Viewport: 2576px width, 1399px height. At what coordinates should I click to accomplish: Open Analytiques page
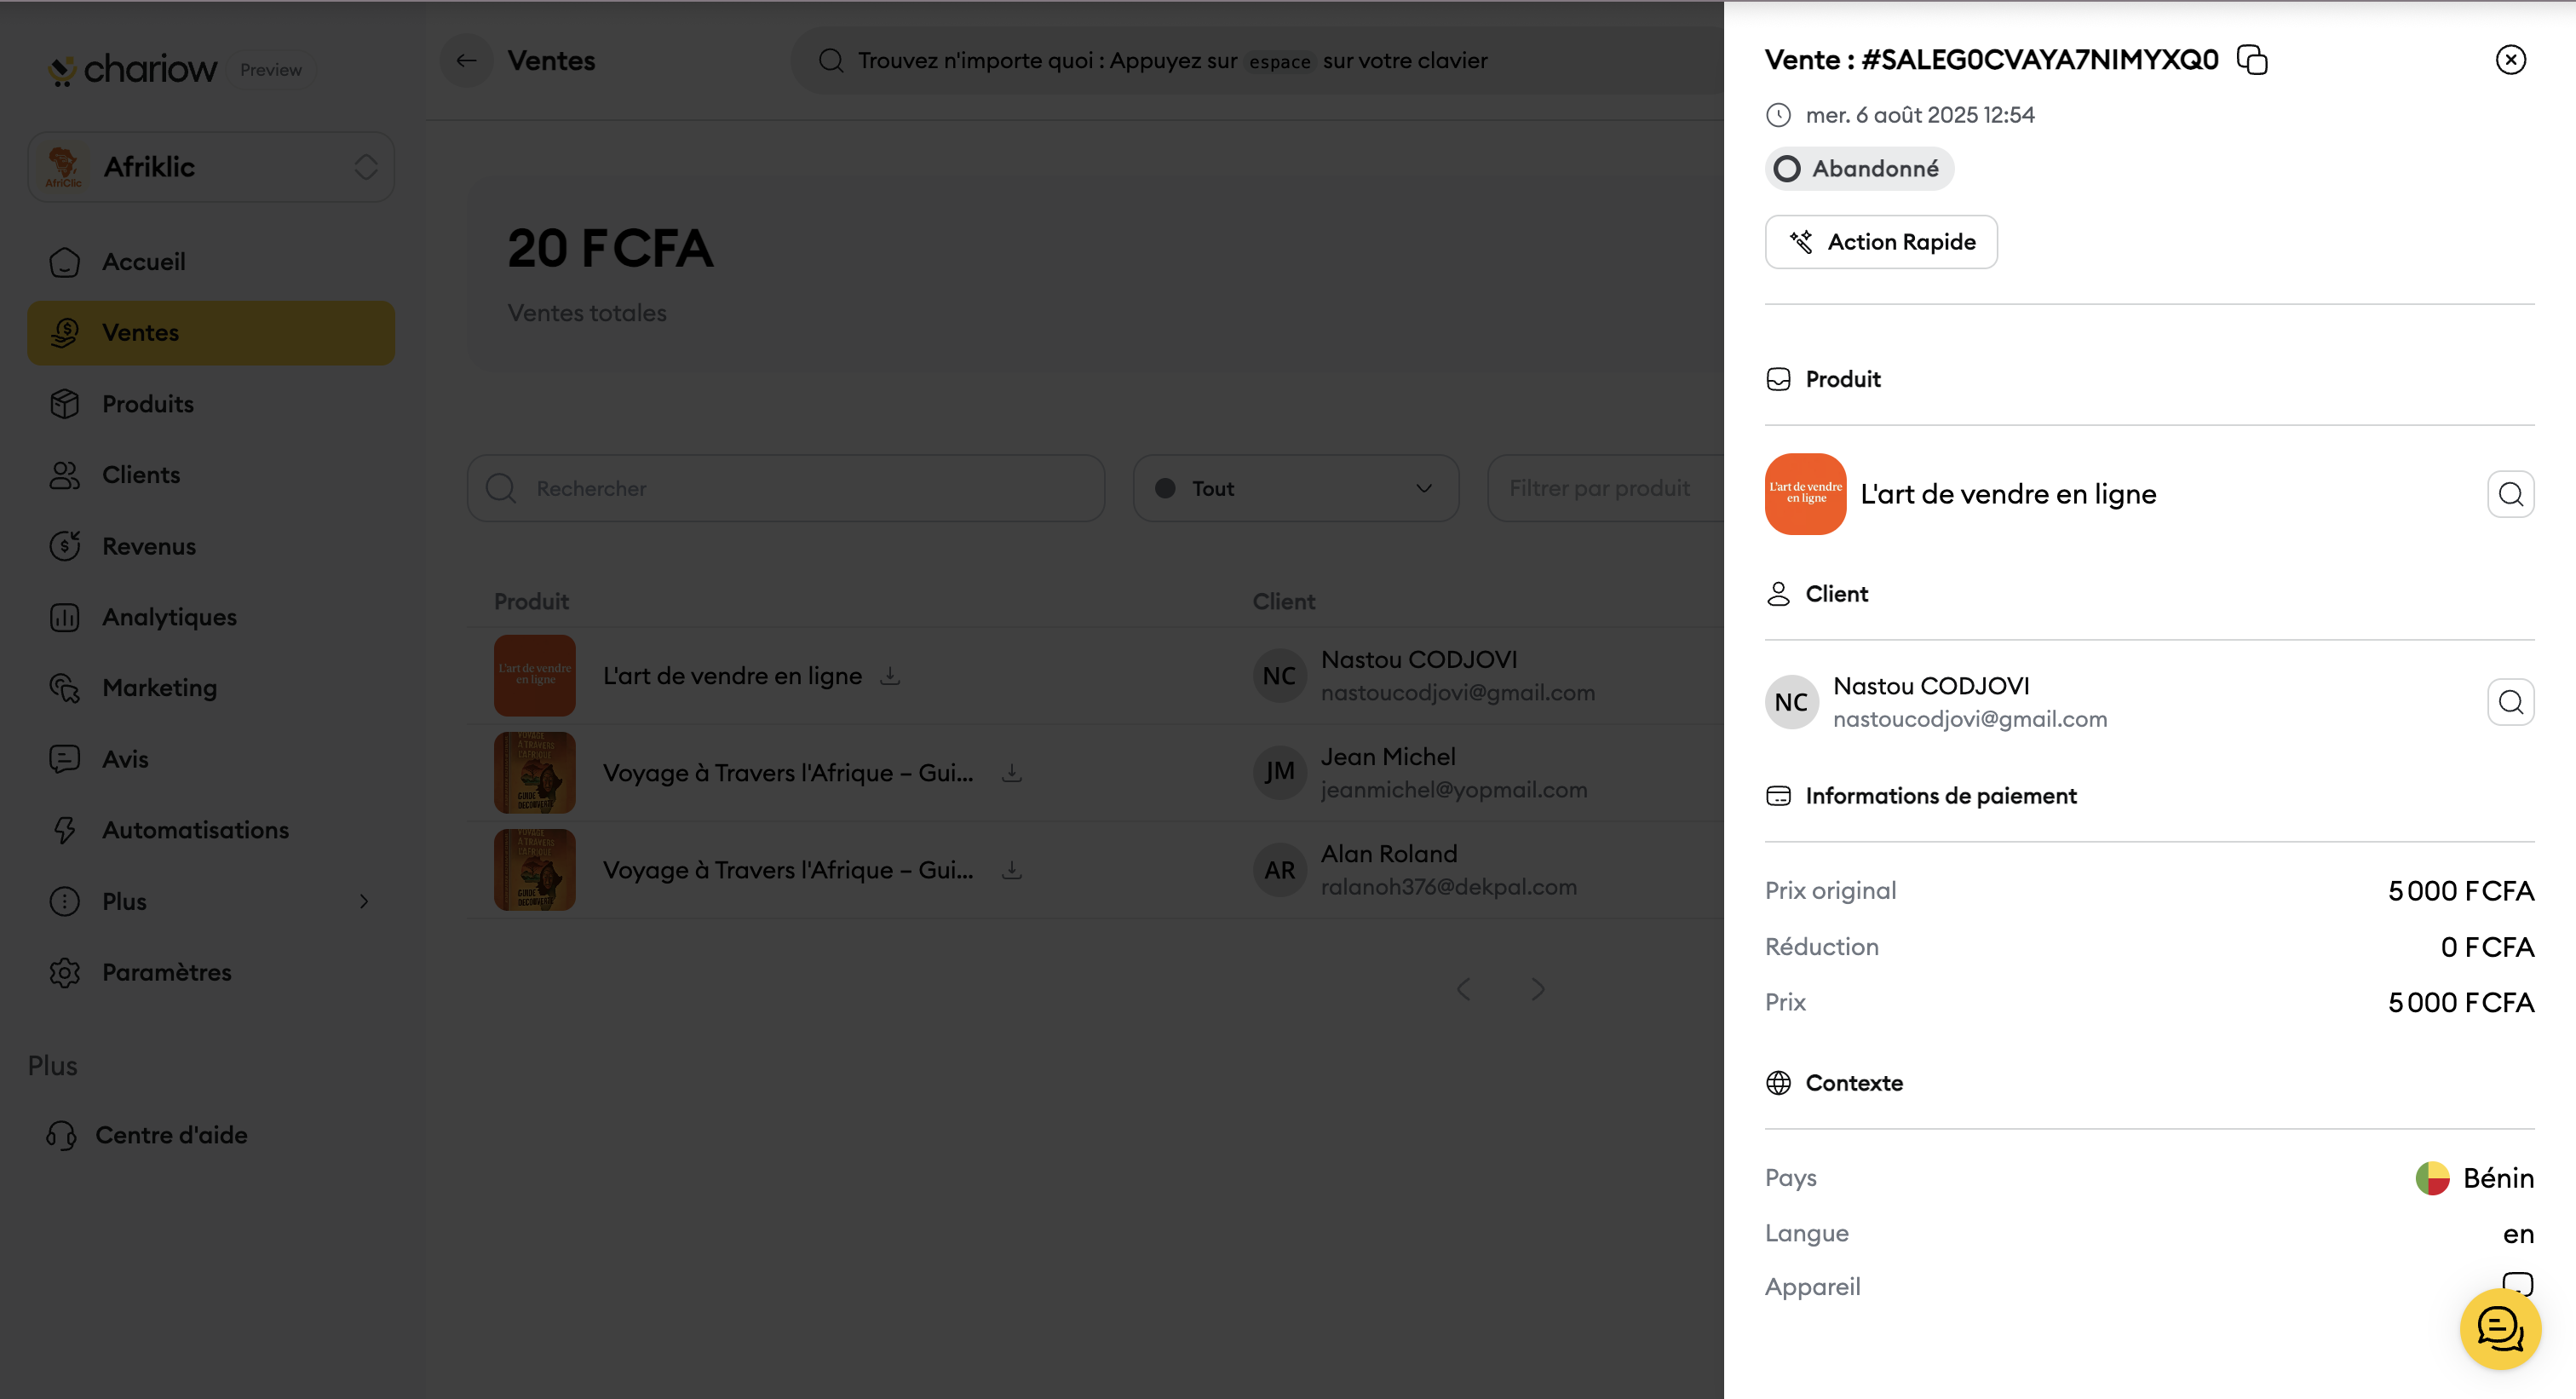click(x=211, y=617)
